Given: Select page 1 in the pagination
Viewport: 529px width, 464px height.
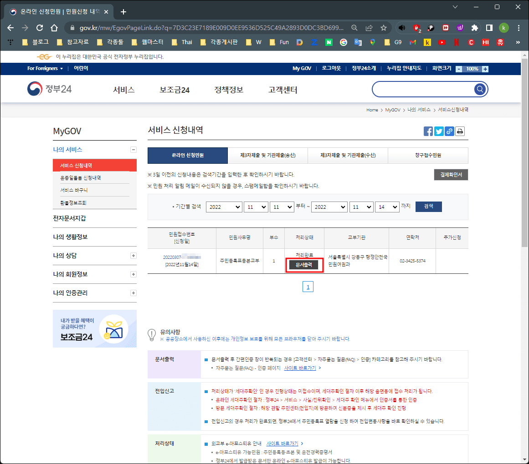Looking at the screenshot, I should tap(308, 286).
